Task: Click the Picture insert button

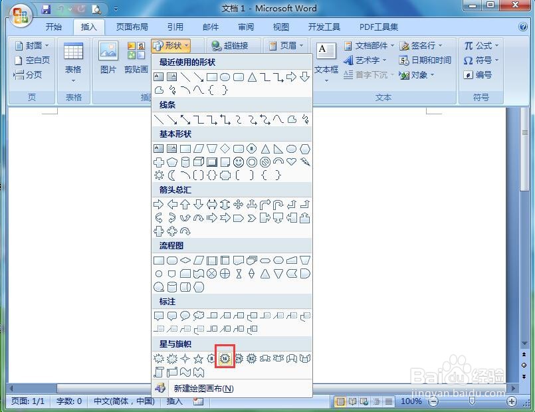Action: [108, 57]
